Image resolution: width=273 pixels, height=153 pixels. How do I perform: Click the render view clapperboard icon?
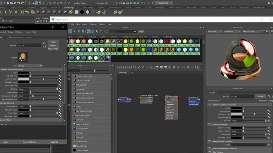point(120,3)
